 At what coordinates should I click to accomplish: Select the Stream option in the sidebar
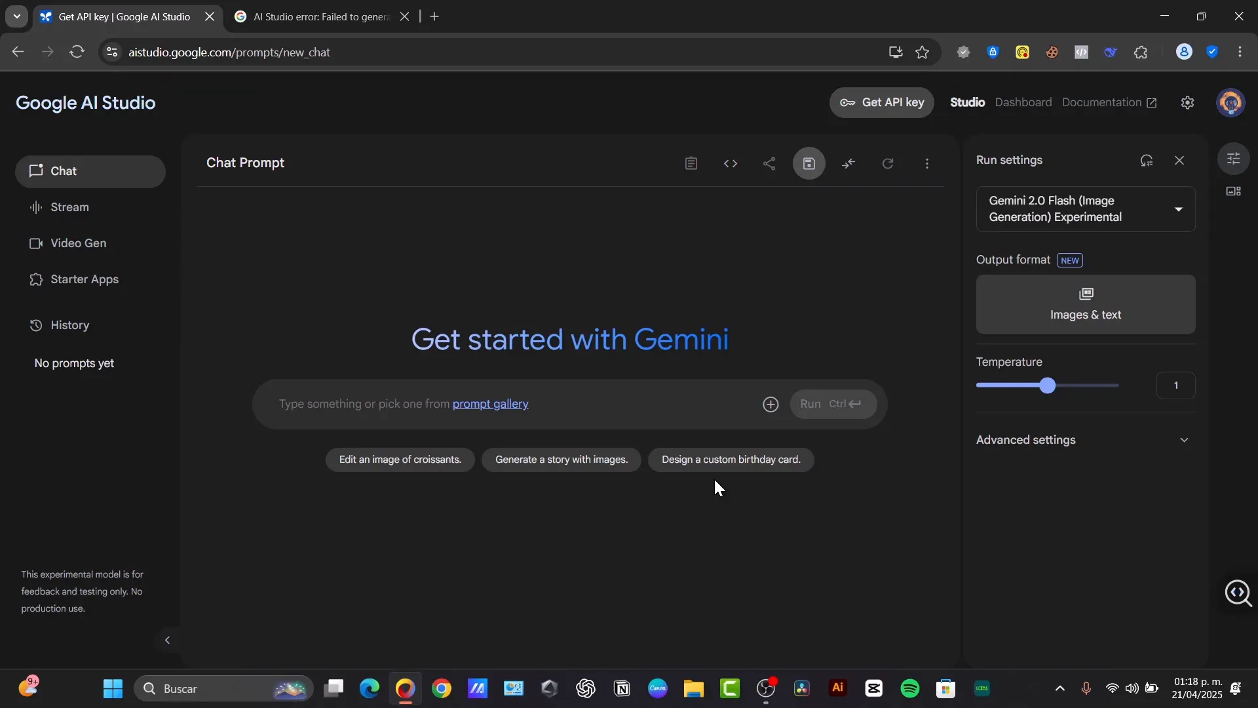tap(69, 206)
